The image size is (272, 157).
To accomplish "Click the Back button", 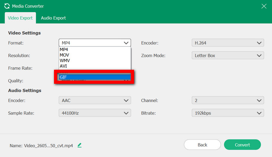I will coord(202,145).
